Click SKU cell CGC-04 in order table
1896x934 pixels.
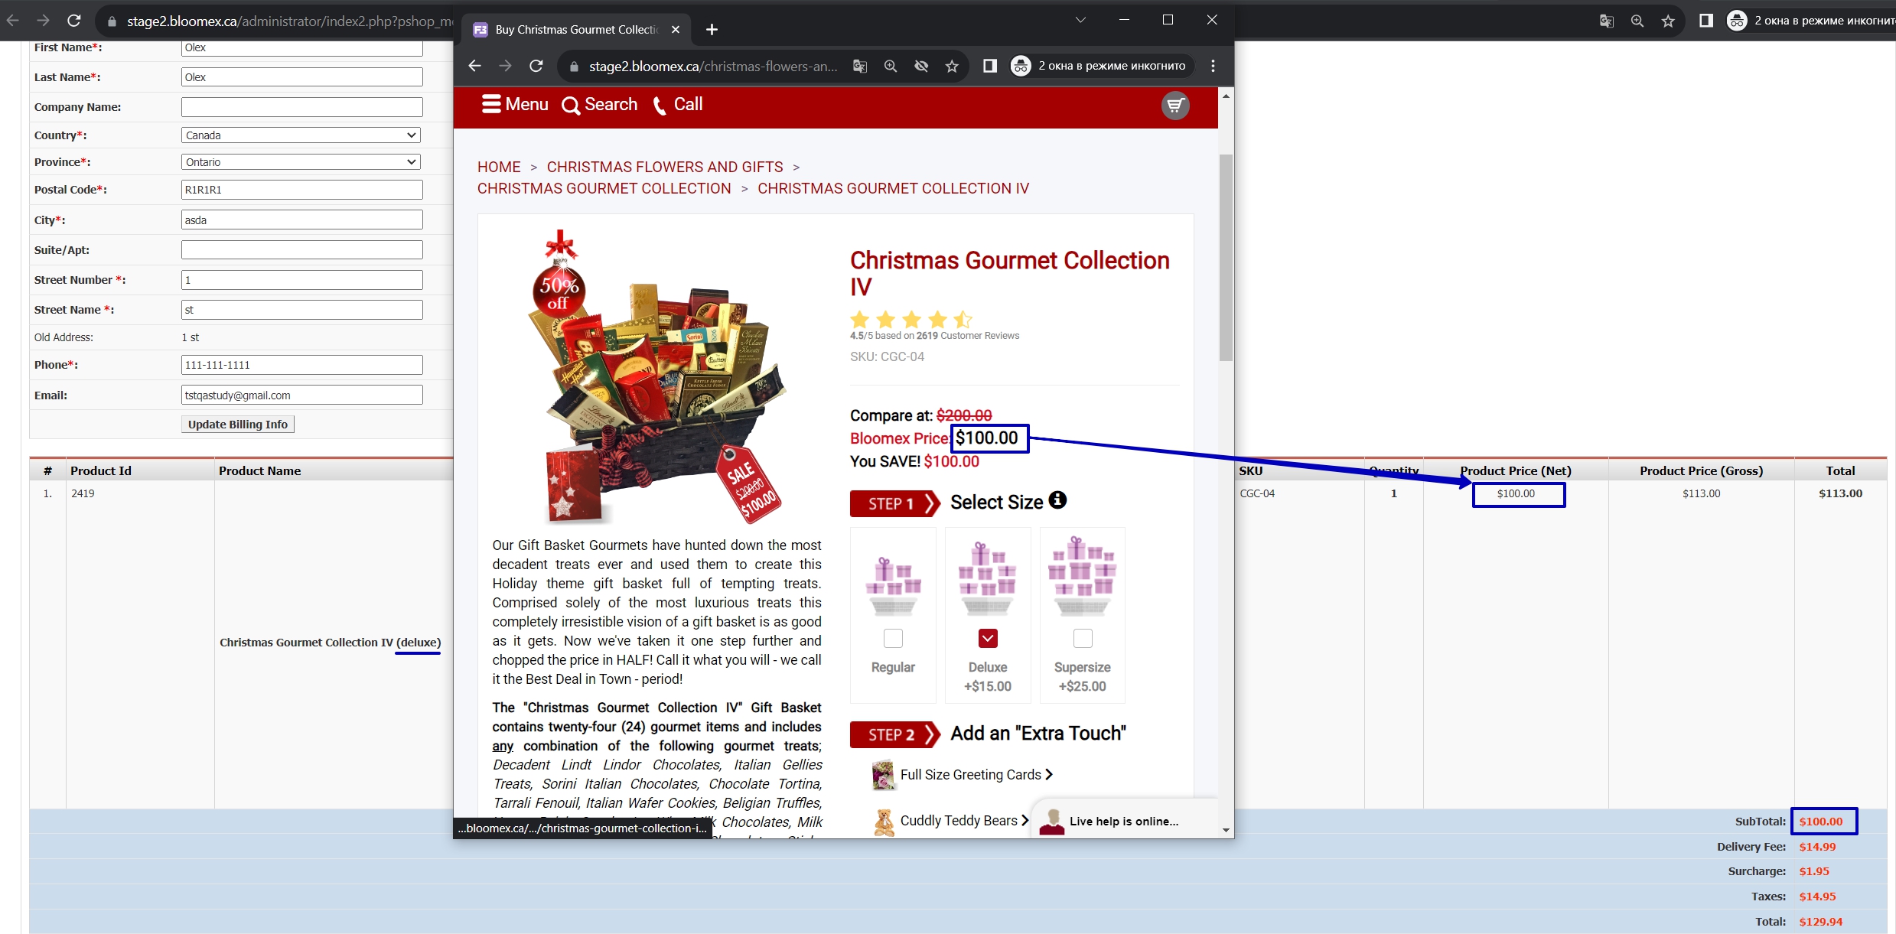click(x=1257, y=493)
